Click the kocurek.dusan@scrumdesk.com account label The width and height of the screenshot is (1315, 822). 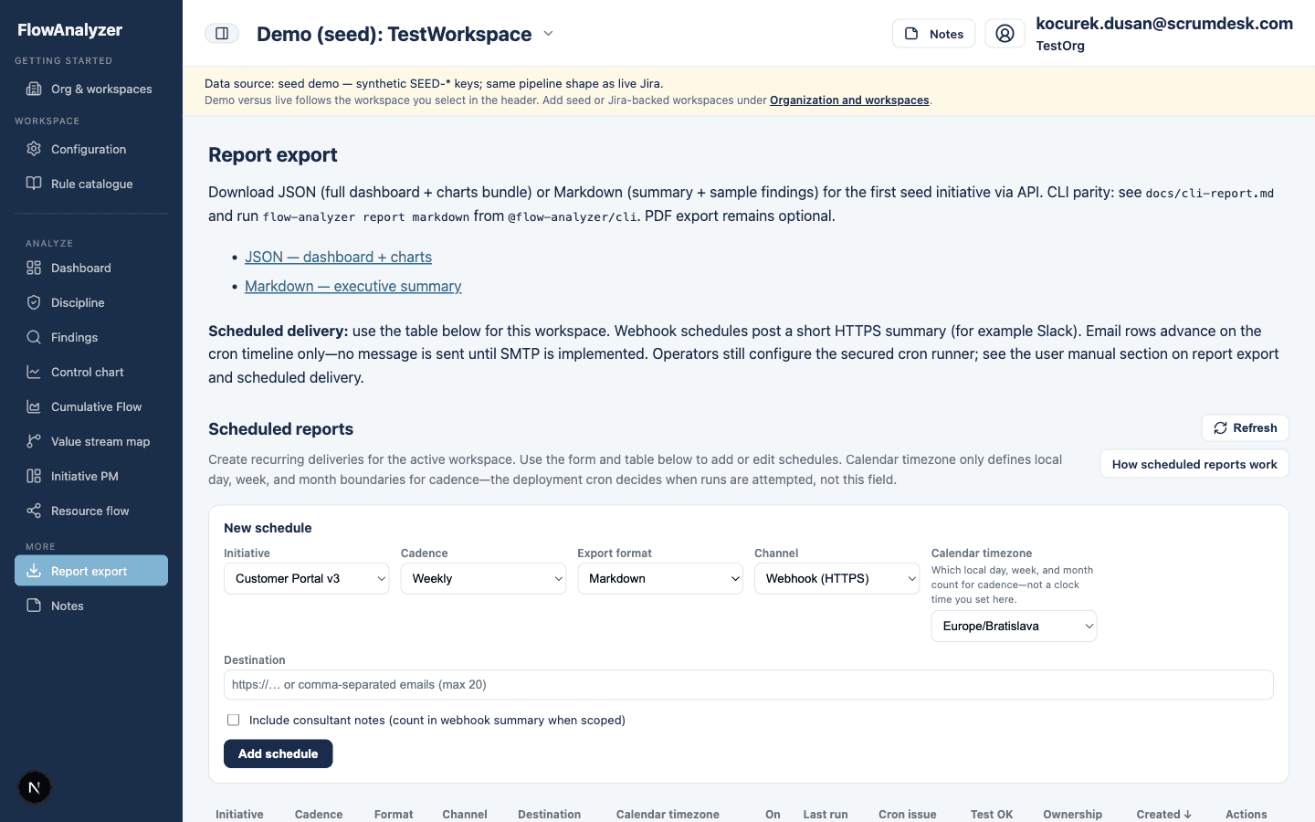pos(1164,24)
